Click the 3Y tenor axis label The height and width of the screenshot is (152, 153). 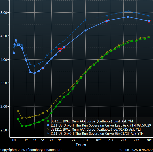(34, 140)
